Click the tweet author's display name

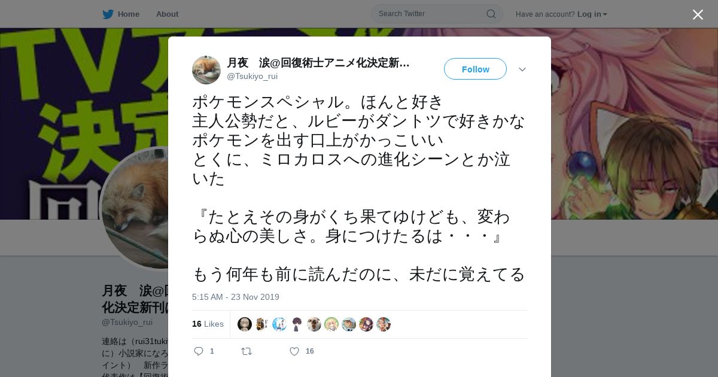(318, 63)
